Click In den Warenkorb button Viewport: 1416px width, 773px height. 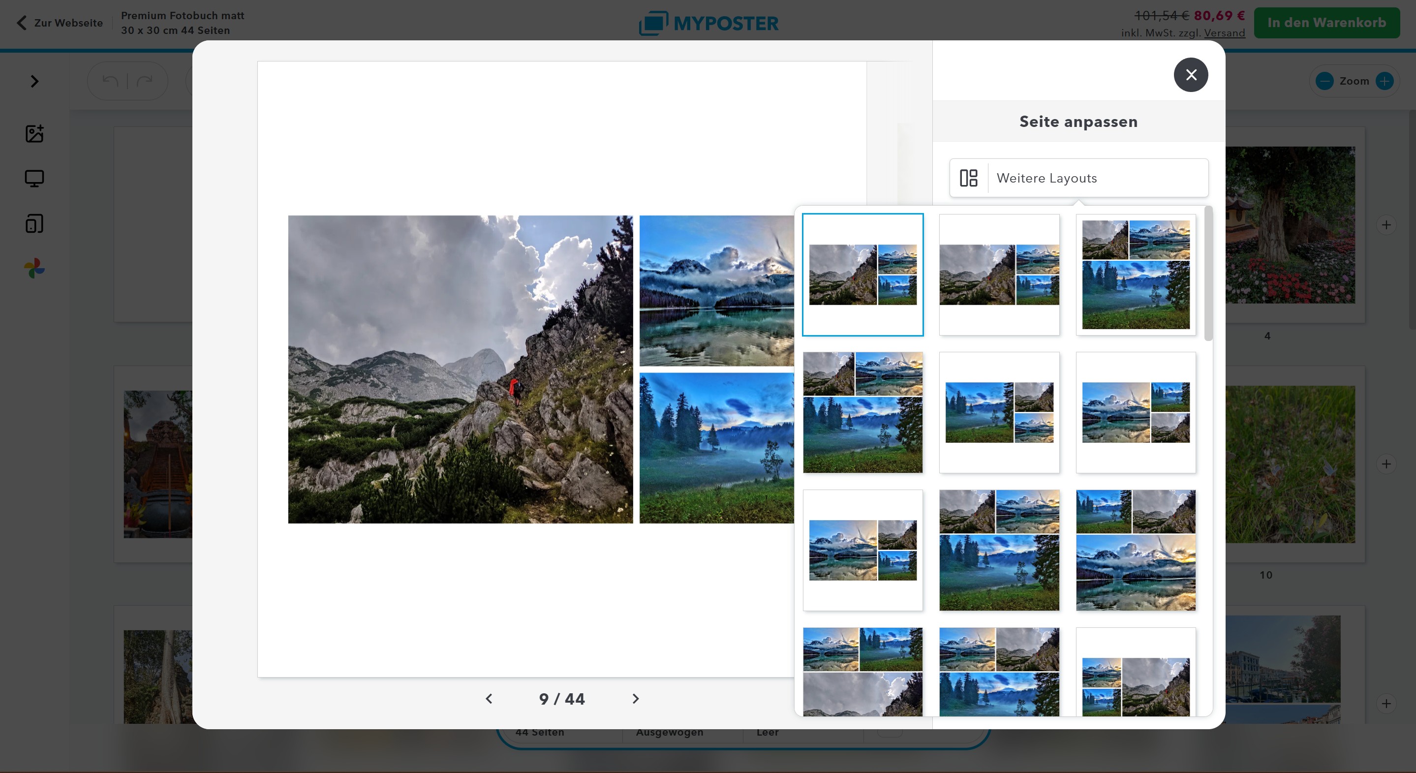point(1326,23)
